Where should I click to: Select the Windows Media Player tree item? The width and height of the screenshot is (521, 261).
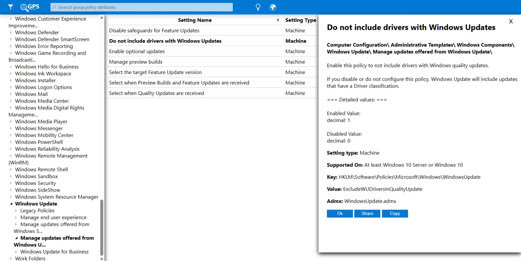[41, 121]
